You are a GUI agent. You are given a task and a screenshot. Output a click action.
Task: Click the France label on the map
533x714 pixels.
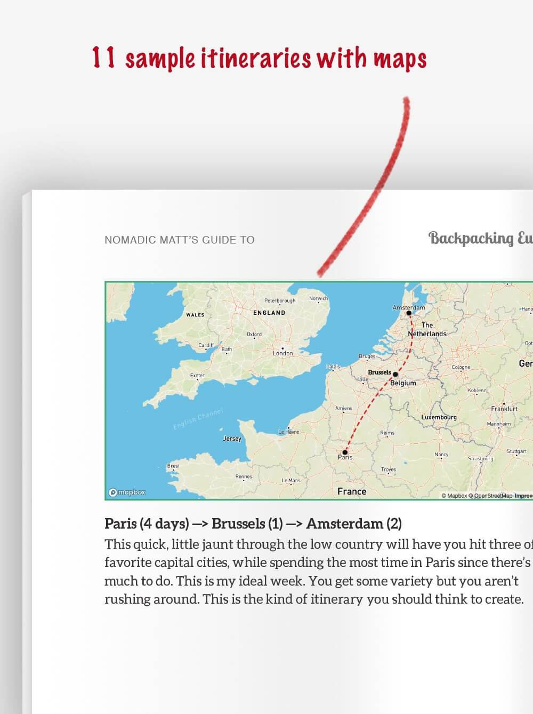tap(352, 491)
